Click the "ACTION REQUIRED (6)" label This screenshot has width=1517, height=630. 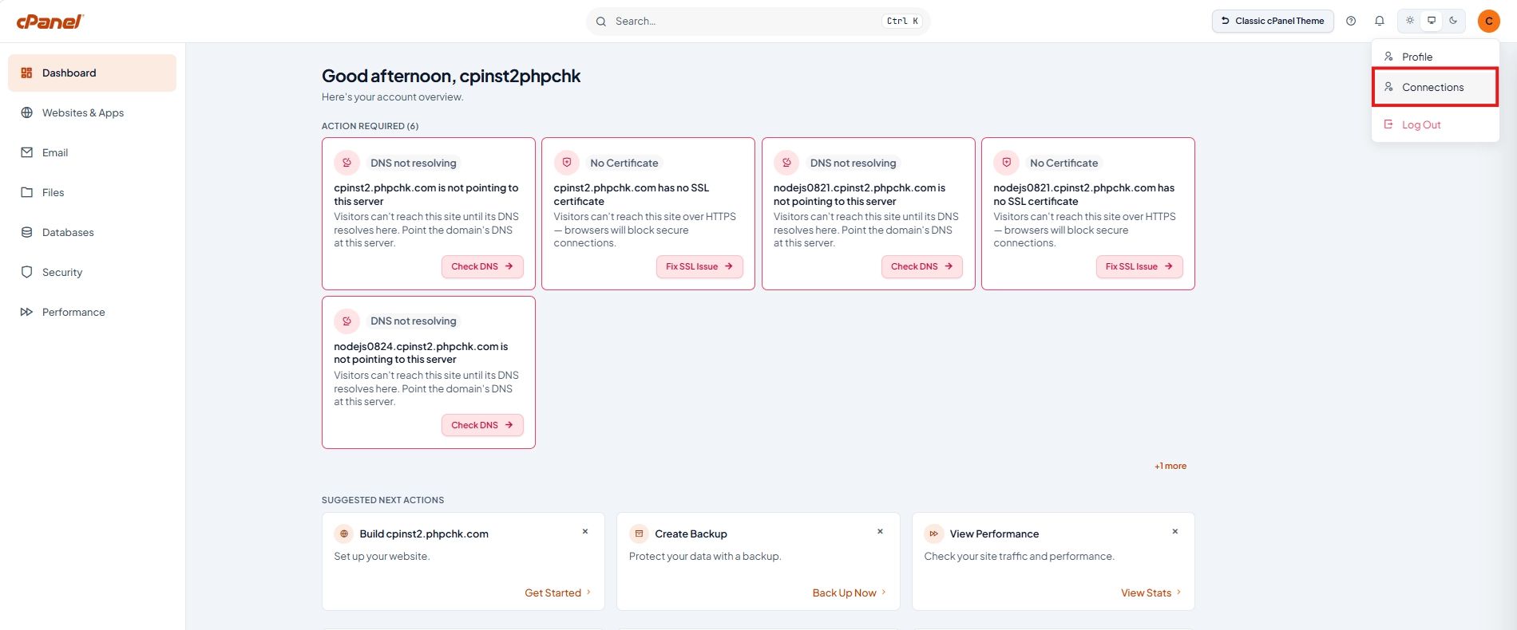click(x=370, y=126)
